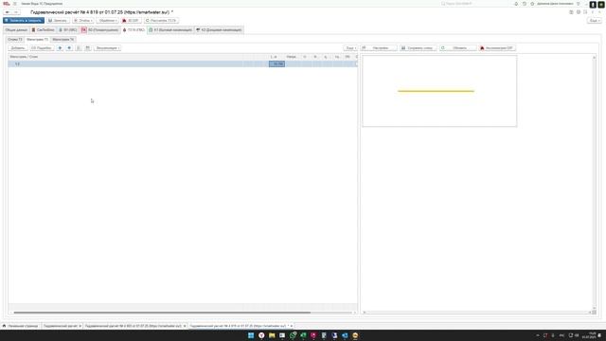Image resolution: width=606 pixels, height=341 pixels.
Task: Click the move row up arrow icon
Action: point(60,48)
